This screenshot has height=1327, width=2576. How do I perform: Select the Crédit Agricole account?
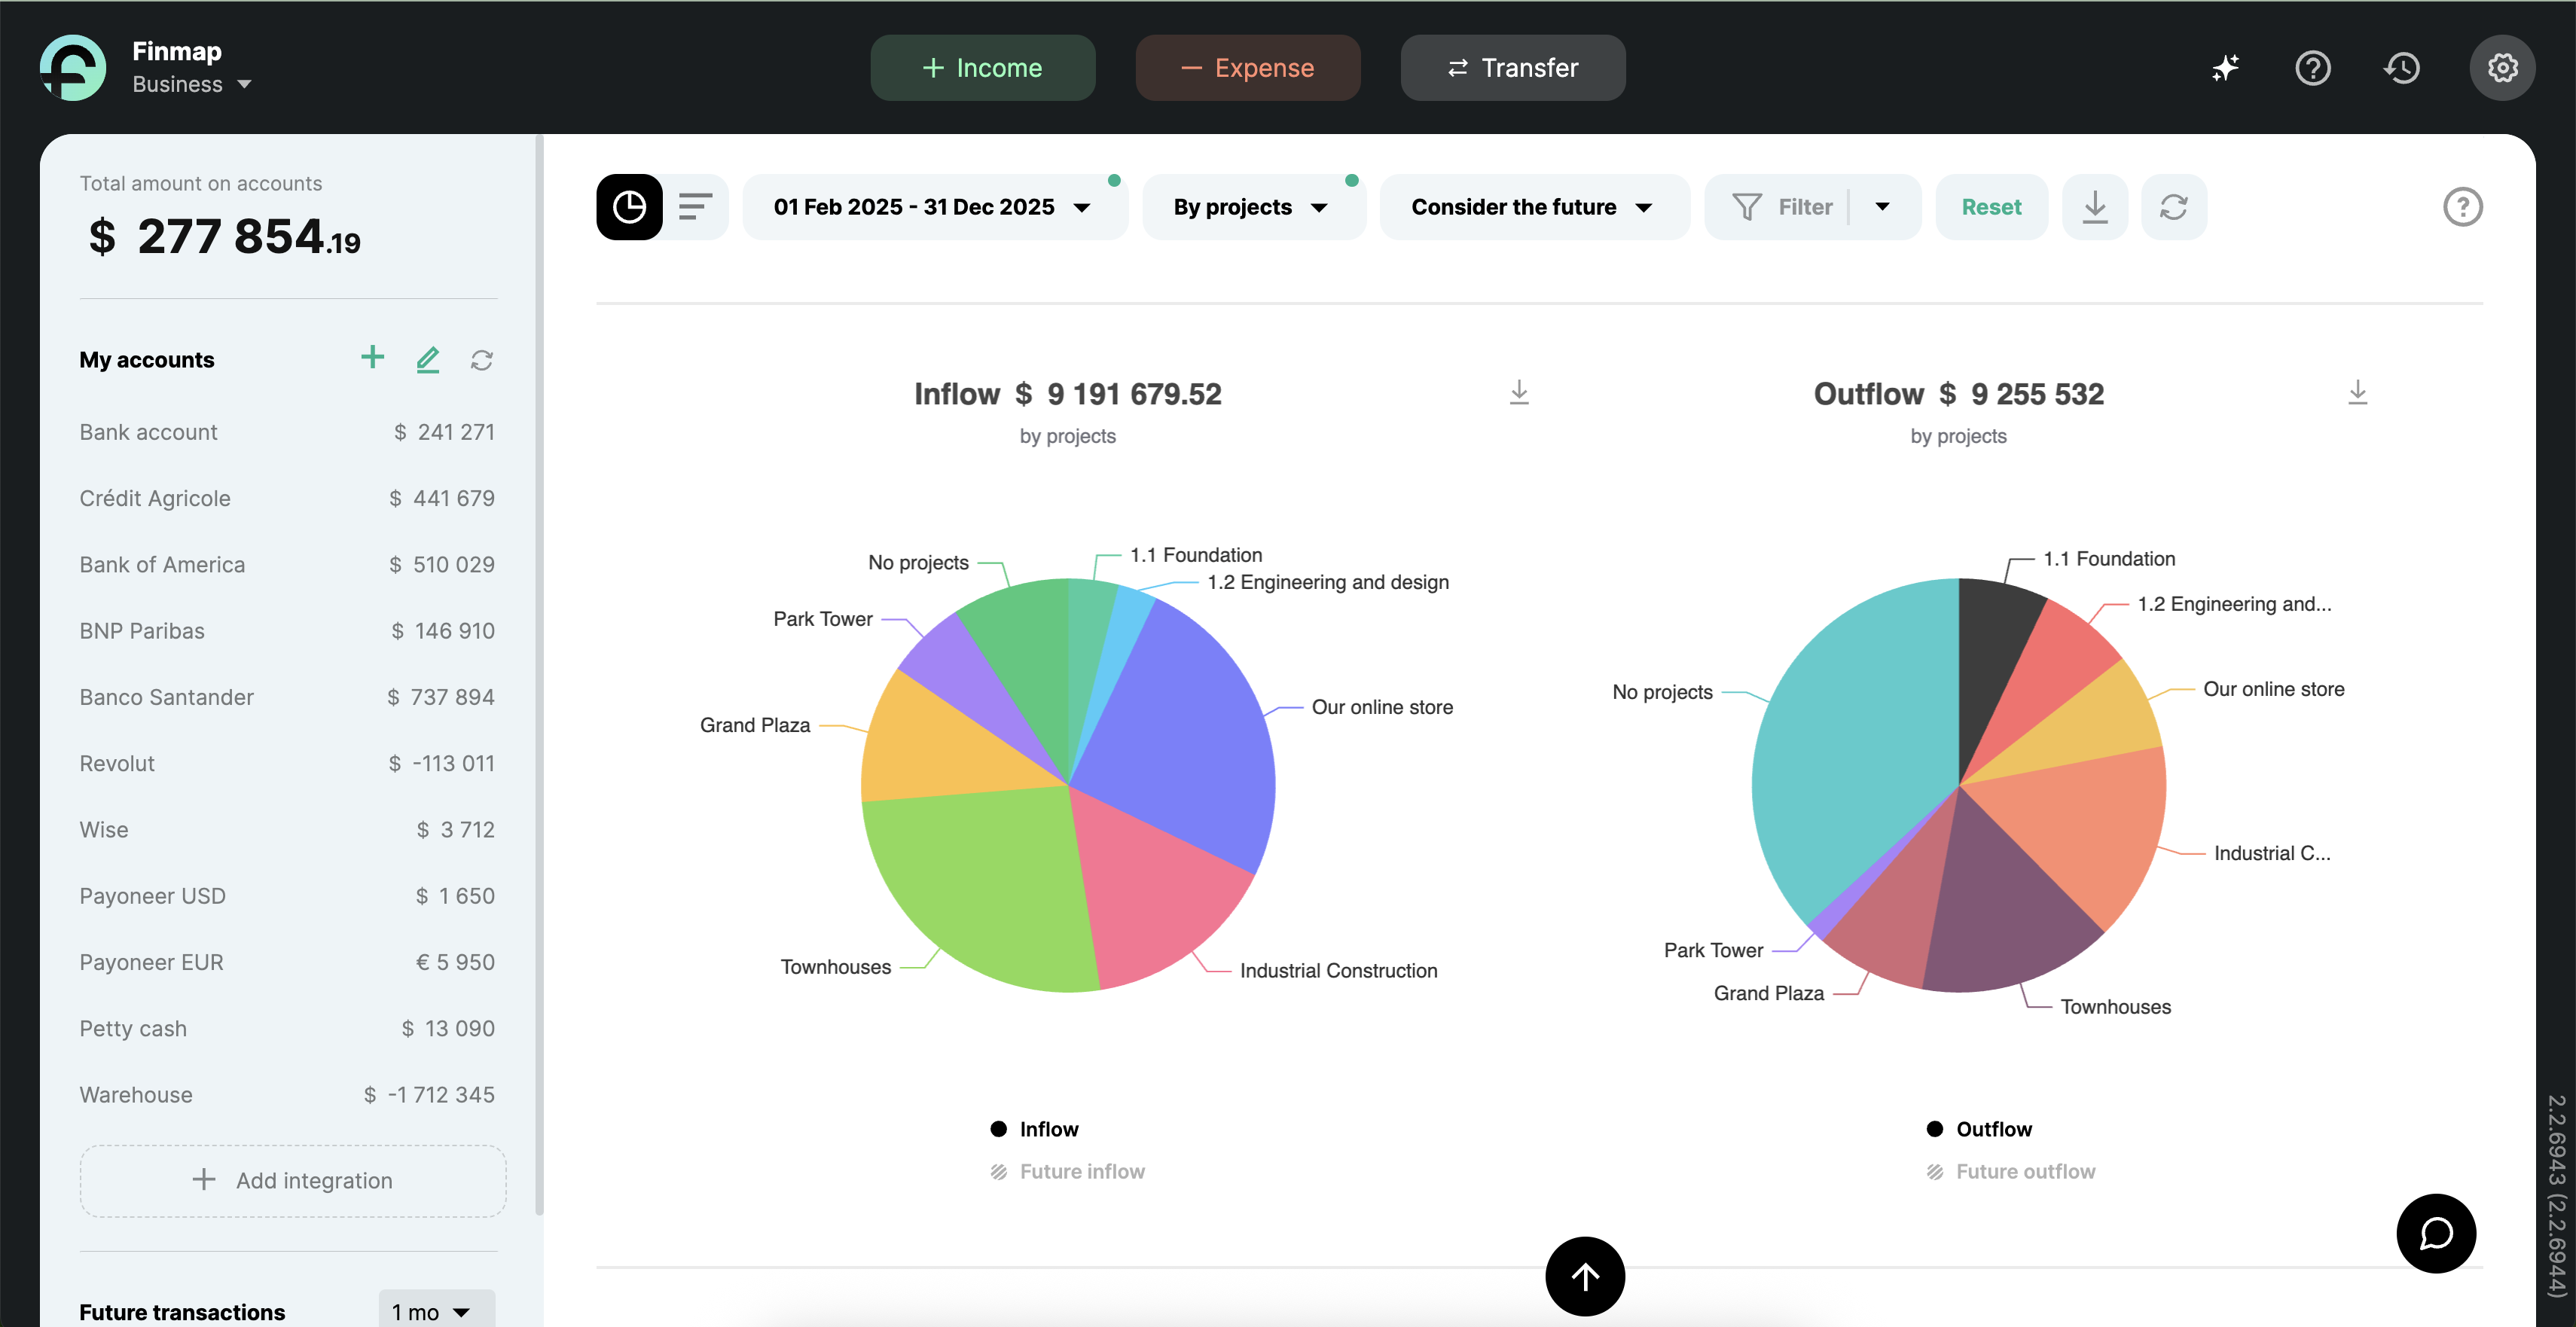coord(287,498)
